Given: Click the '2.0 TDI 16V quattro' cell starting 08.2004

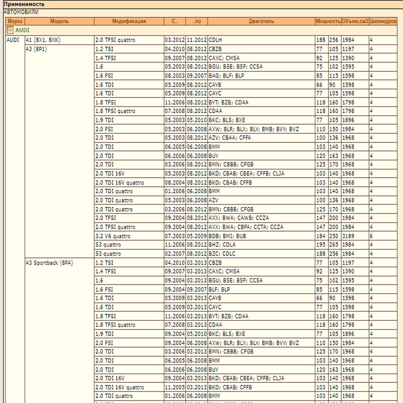Looking at the screenshot, I should (x=129, y=183).
